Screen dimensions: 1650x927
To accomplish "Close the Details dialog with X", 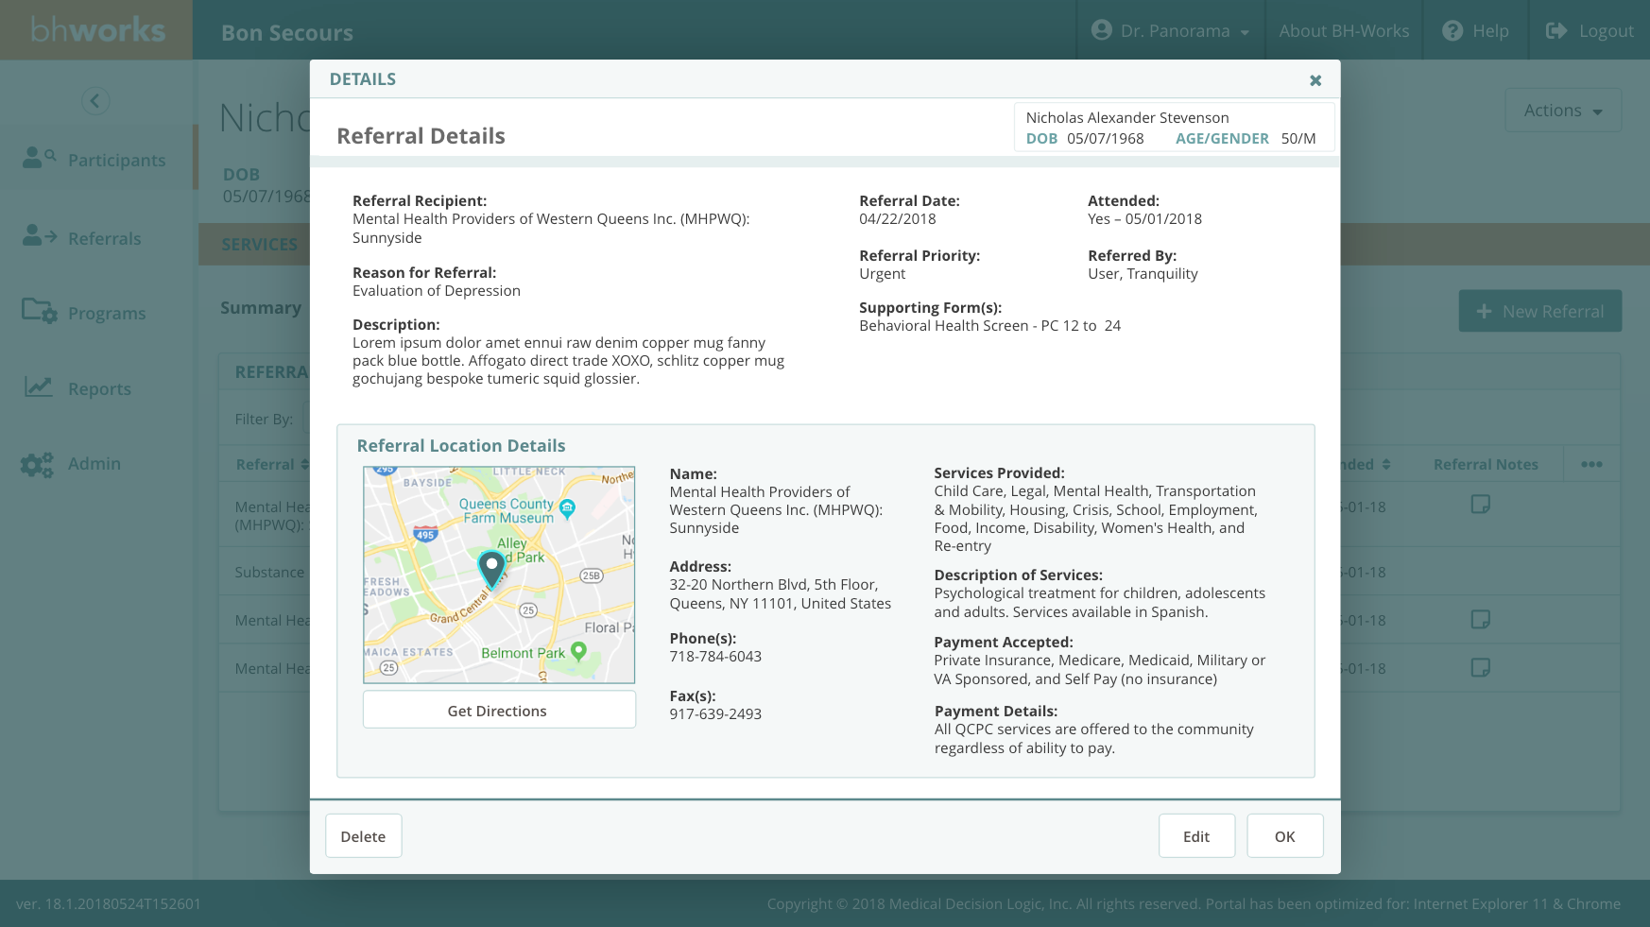I will click(x=1315, y=80).
